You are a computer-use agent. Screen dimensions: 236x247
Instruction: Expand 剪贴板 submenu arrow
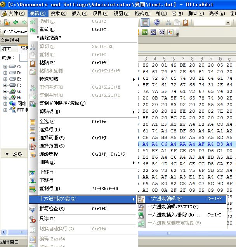pyautogui.click(x=134, y=112)
